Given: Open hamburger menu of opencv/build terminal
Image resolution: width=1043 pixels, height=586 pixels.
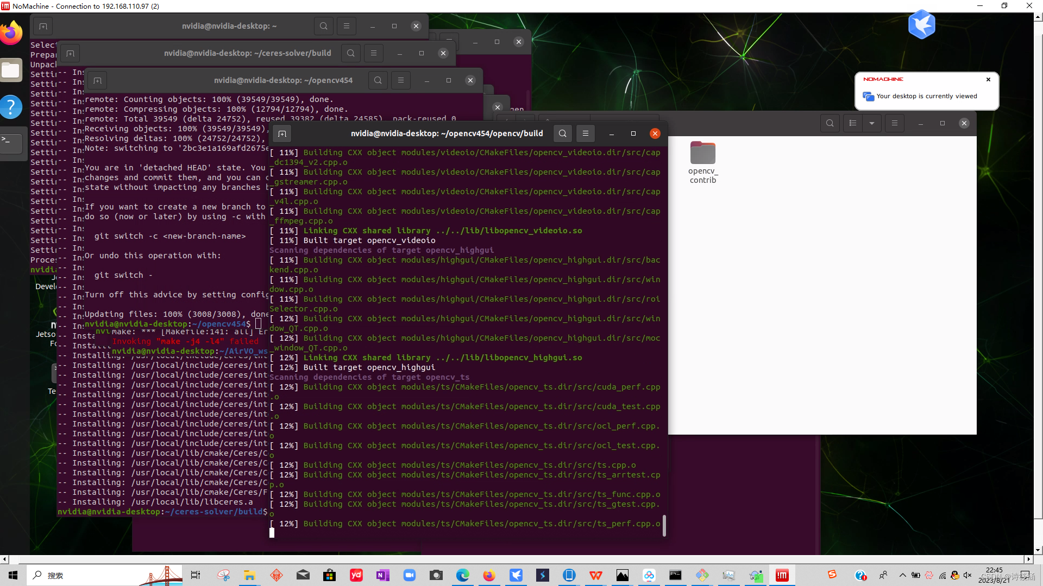Looking at the screenshot, I should [x=586, y=133].
